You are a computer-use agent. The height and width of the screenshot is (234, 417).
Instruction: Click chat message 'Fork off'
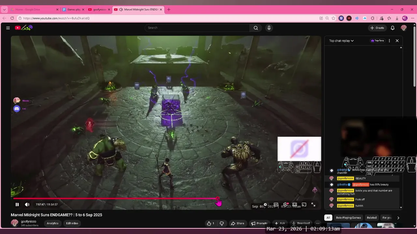360,200
